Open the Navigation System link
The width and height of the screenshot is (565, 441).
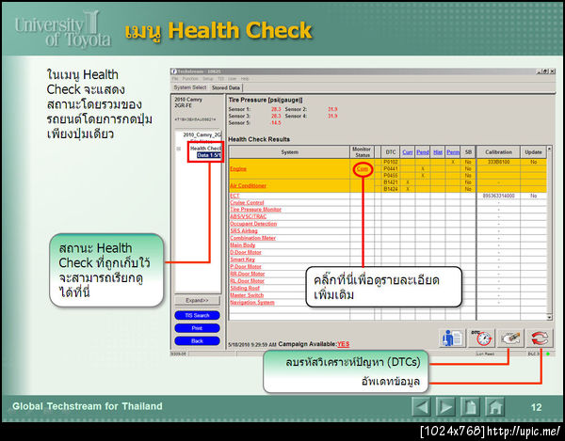pos(251,303)
